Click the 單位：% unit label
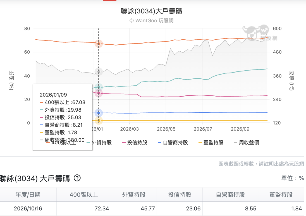306x216 pixels. pos(292,178)
